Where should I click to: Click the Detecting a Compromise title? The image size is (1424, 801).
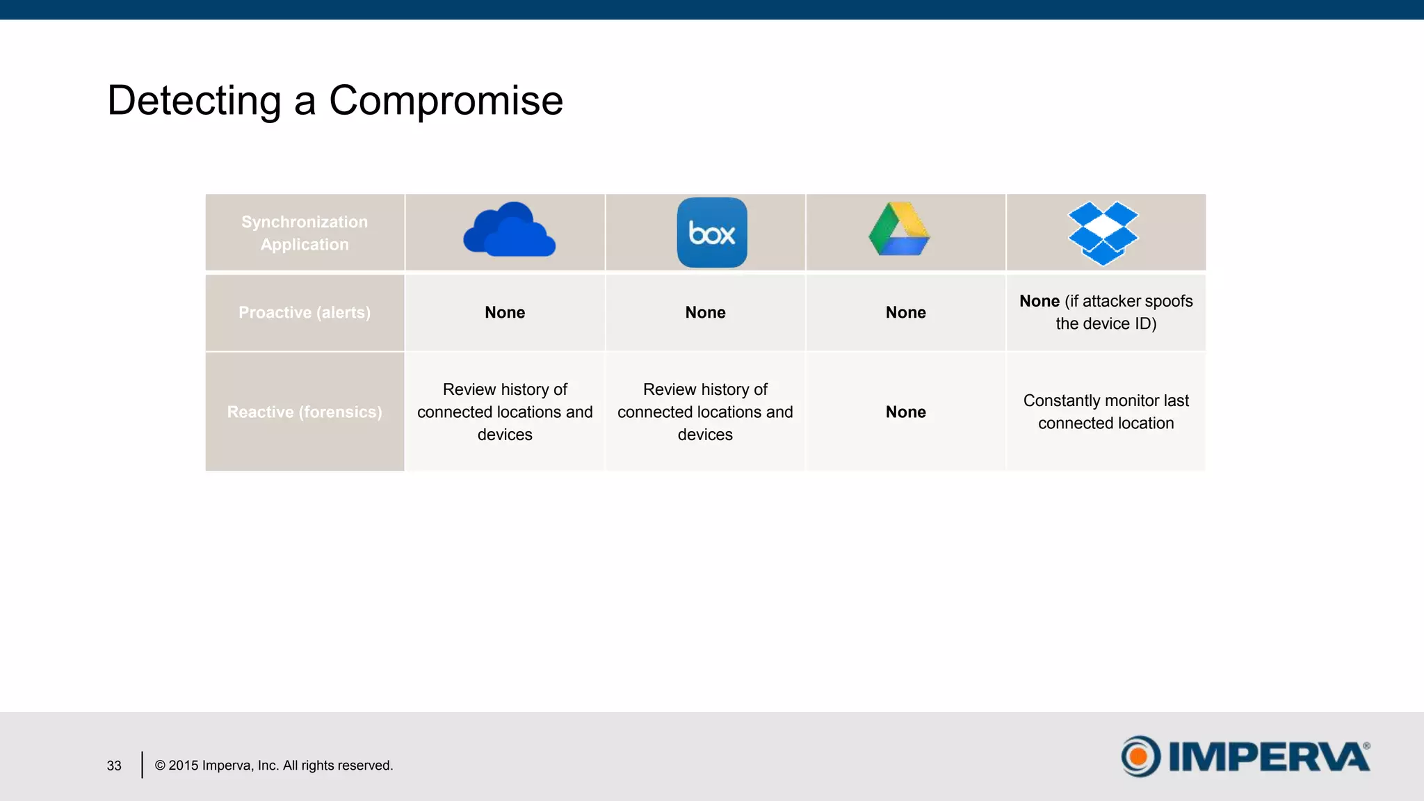[x=335, y=100]
